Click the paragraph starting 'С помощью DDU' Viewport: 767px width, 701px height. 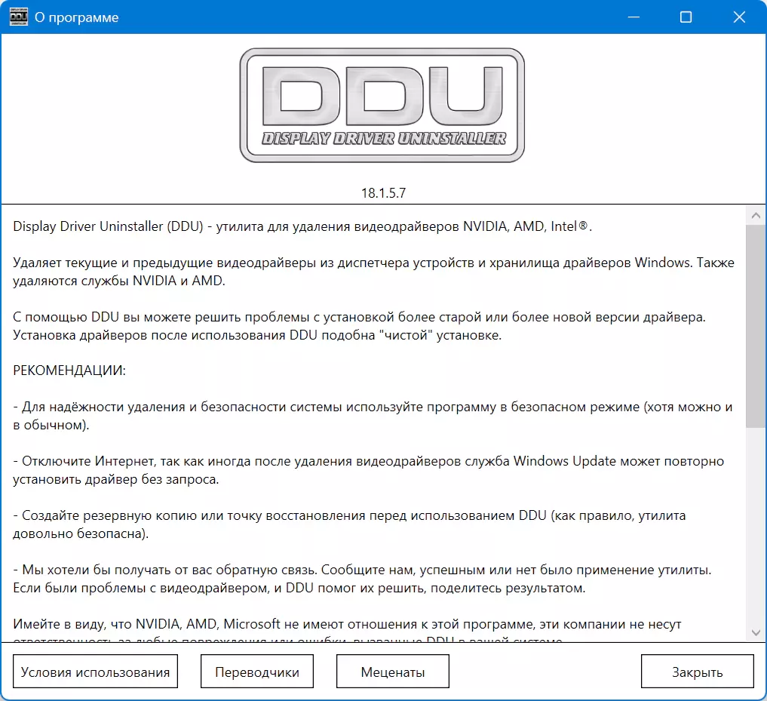coord(359,326)
